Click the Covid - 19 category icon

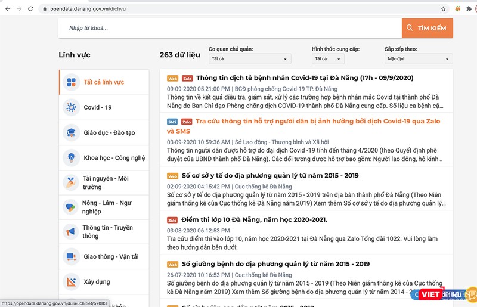(x=72, y=107)
